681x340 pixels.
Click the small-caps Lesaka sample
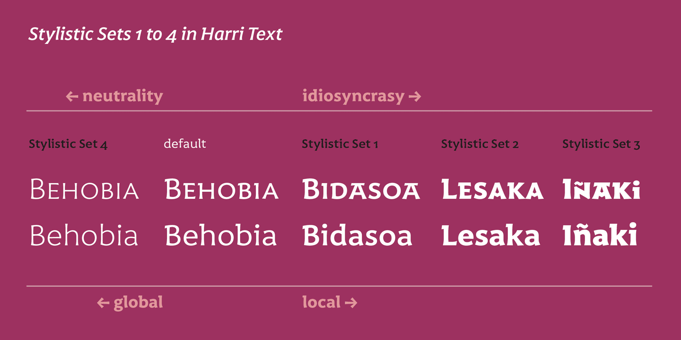coord(492,189)
